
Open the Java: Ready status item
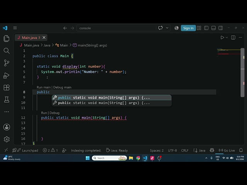tap(117, 150)
